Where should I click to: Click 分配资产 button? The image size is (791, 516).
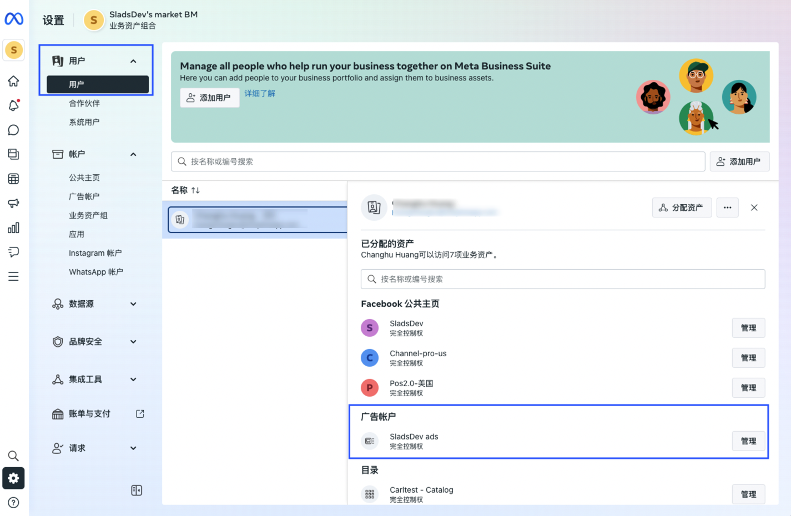pos(681,208)
